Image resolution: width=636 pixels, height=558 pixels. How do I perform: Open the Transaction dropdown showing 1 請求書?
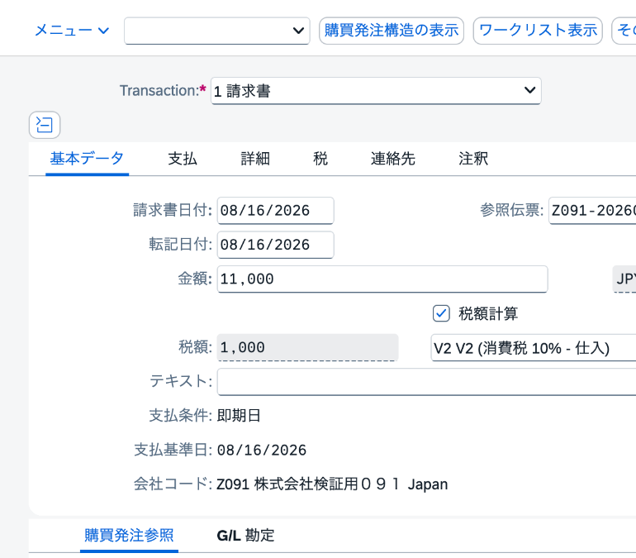376,91
